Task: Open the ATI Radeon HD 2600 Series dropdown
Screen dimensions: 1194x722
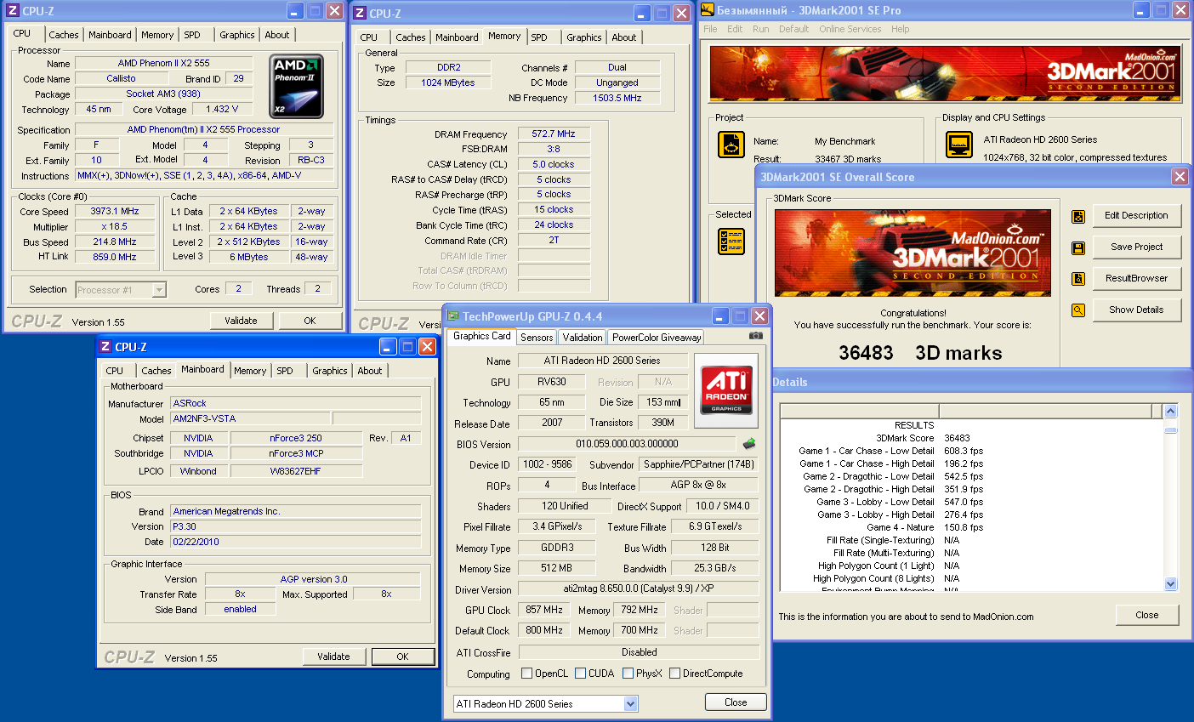Action: [630, 703]
